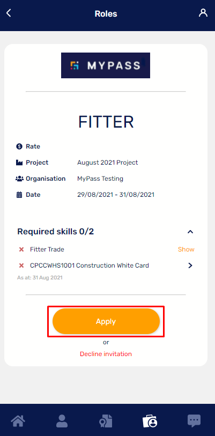Click the red X beside White Card

coord(21,265)
